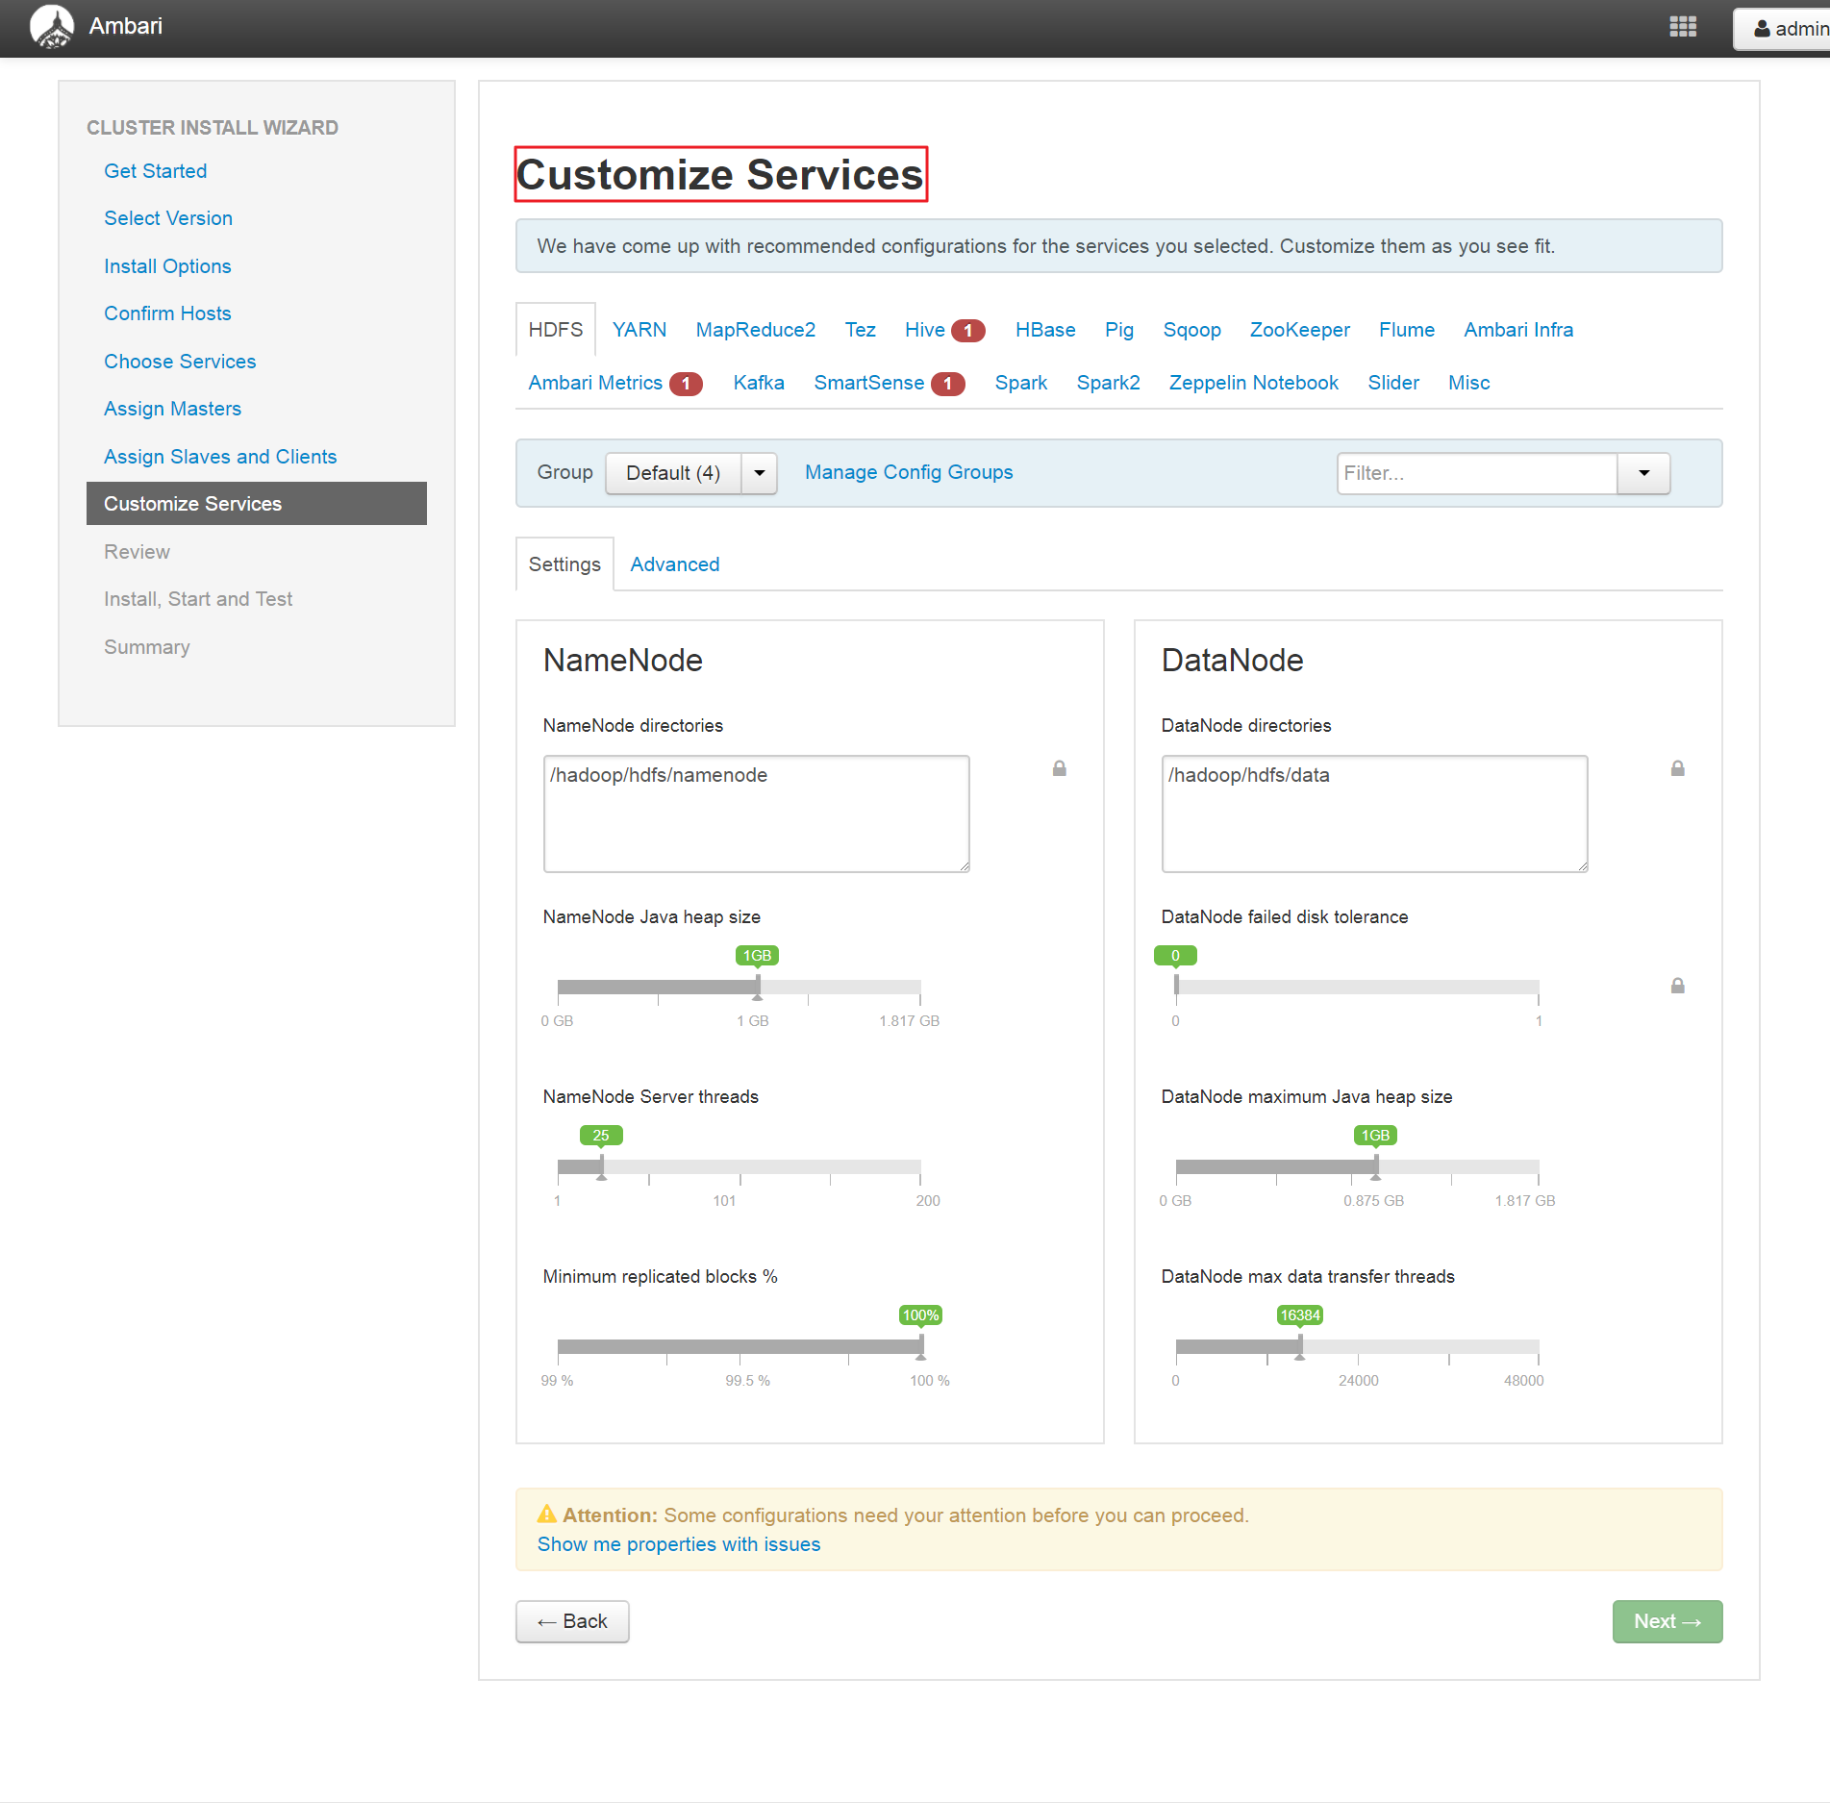Expand the Group dropdown arrow
Screen dimensions: 1830x1803
coord(760,473)
